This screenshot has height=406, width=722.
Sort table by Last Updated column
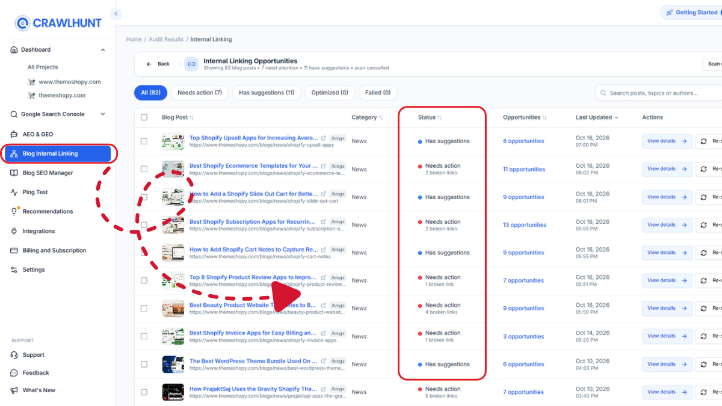point(597,117)
